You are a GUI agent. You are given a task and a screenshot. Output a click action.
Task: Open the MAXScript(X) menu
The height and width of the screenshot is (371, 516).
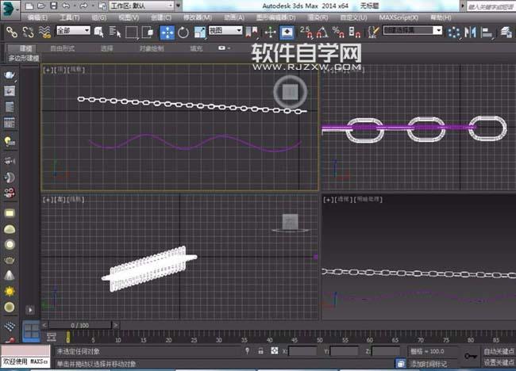click(399, 17)
